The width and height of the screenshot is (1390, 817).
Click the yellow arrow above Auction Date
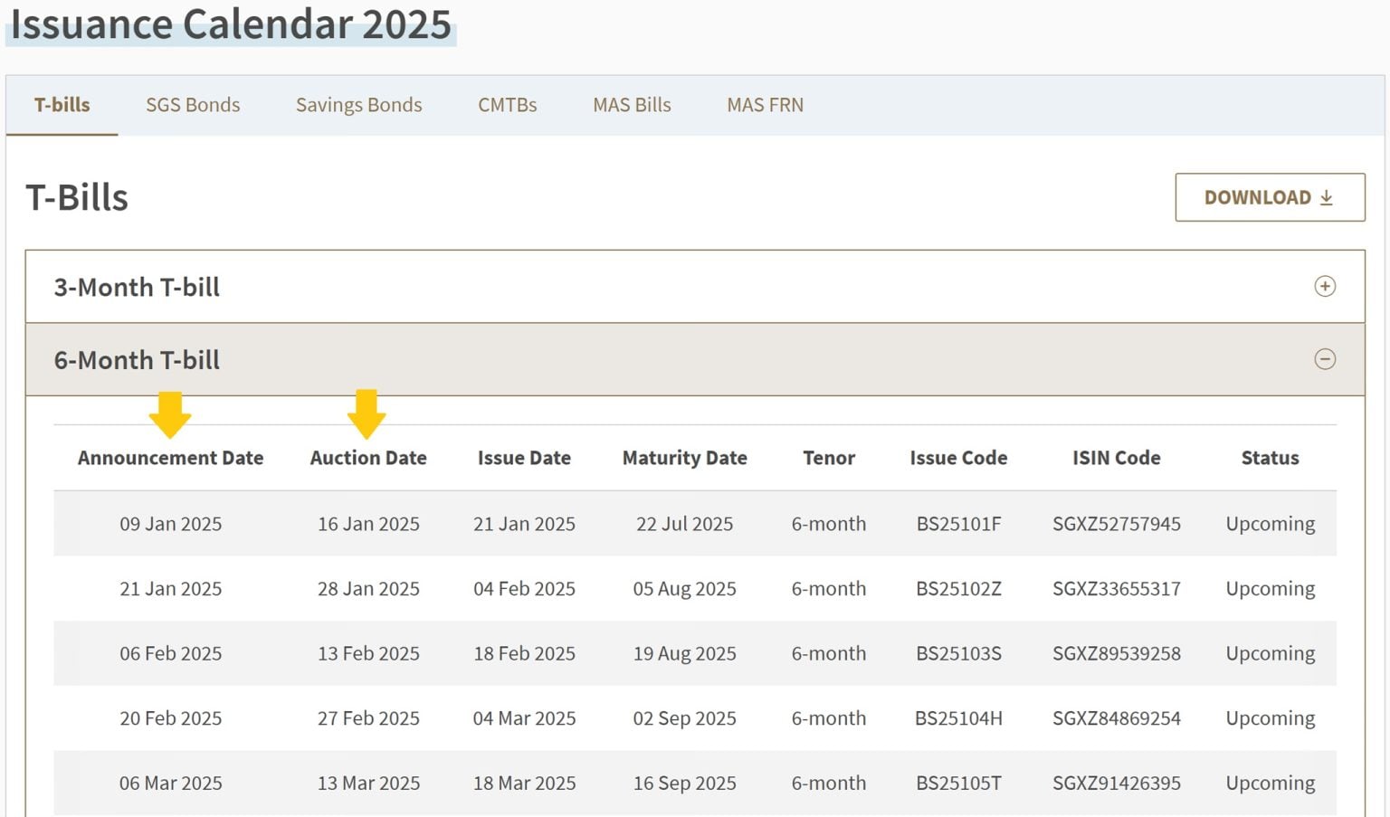tap(367, 414)
